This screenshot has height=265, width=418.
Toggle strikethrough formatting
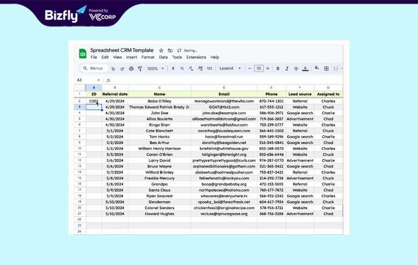click(x=296, y=68)
